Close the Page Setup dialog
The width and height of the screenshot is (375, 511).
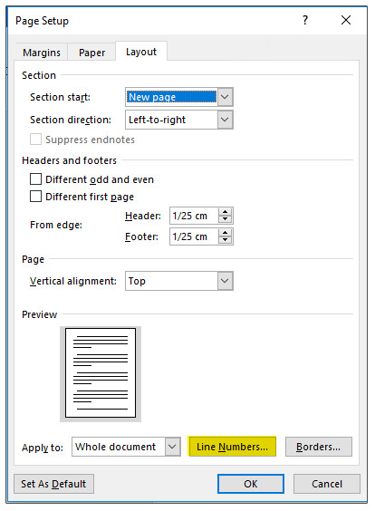(346, 20)
